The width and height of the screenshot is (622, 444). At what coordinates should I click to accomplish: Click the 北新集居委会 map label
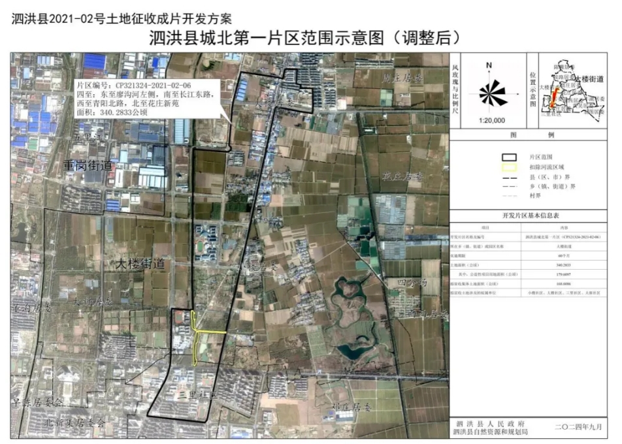[x=74, y=422]
